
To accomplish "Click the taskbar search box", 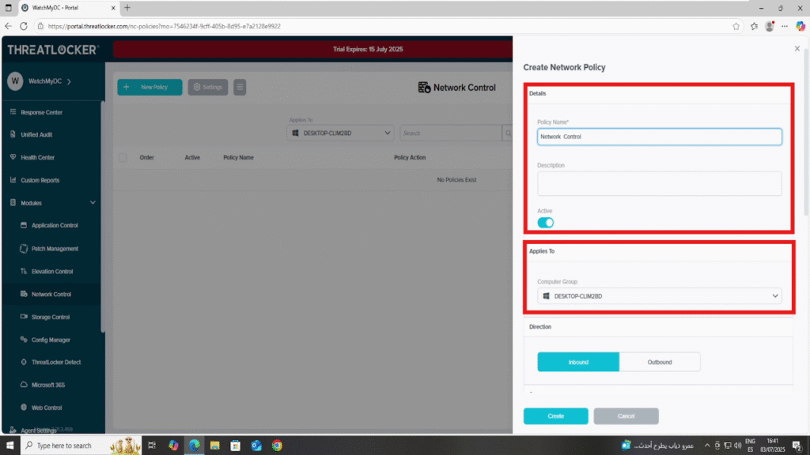I will click(x=81, y=446).
